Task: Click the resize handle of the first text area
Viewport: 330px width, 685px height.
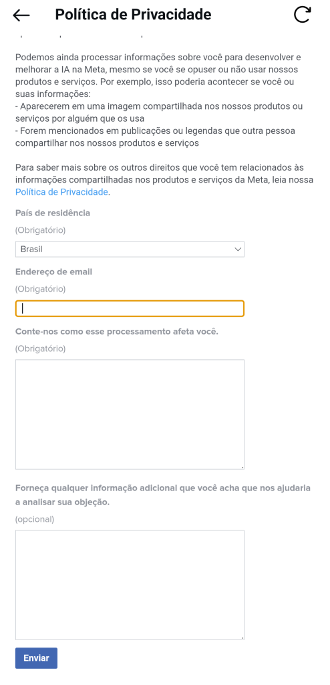Action: click(242, 467)
